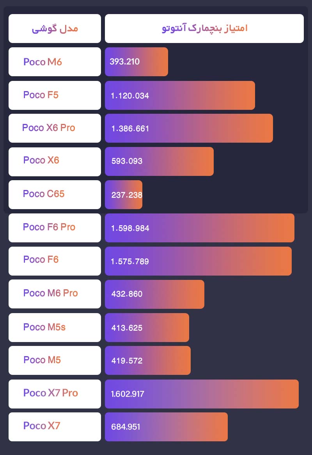Image resolution: width=312 pixels, height=455 pixels.
Task: Select the Poco X7 model cell
Action: (x=55, y=426)
